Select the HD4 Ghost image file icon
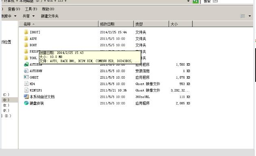Image resolution: width=256 pixels, height=156 pixels. (x=26, y=83)
